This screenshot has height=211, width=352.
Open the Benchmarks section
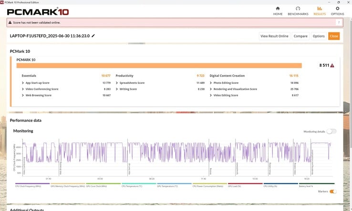(298, 11)
